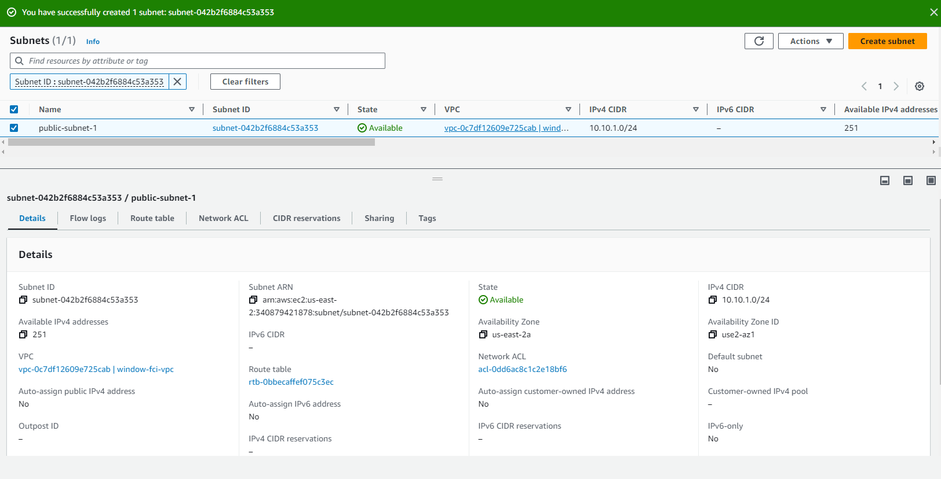Click the horizontal table scrollbar
The width and height of the screenshot is (941, 479).
pyautogui.click(x=191, y=142)
